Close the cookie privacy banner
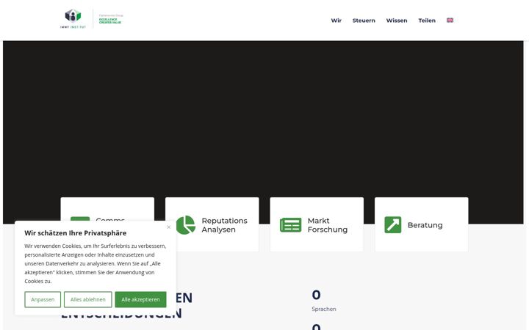This screenshot has height=330, width=529. [x=169, y=227]
